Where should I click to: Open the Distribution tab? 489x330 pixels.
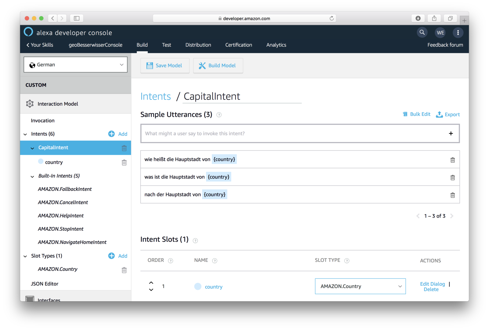click(198, 45)
